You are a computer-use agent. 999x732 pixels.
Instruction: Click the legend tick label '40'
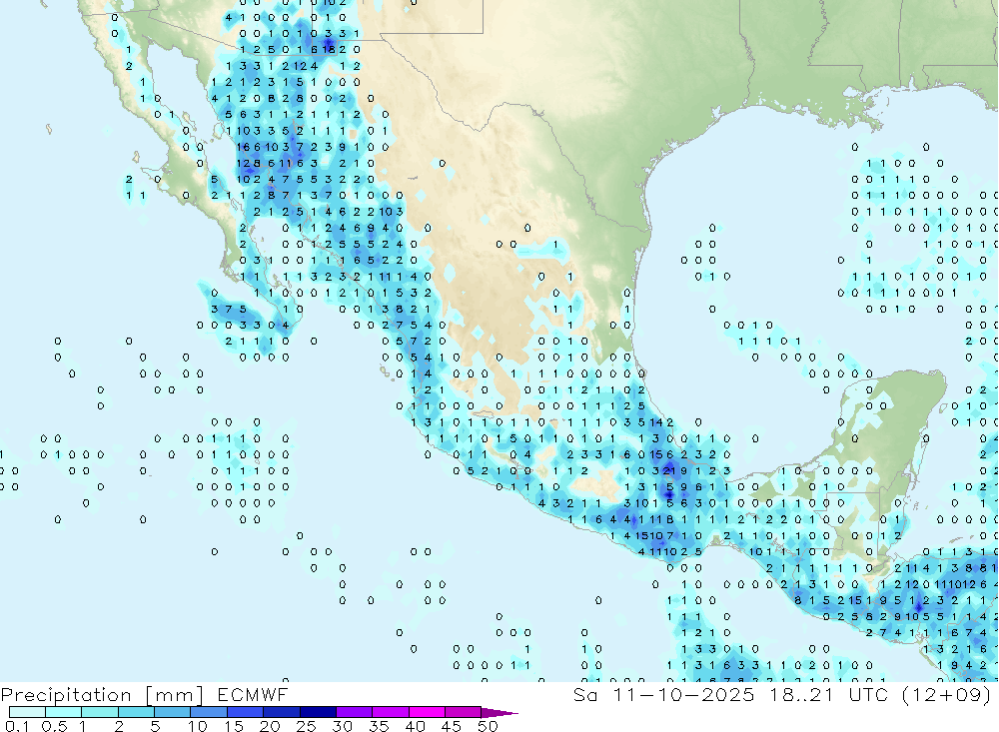point(416,726)
